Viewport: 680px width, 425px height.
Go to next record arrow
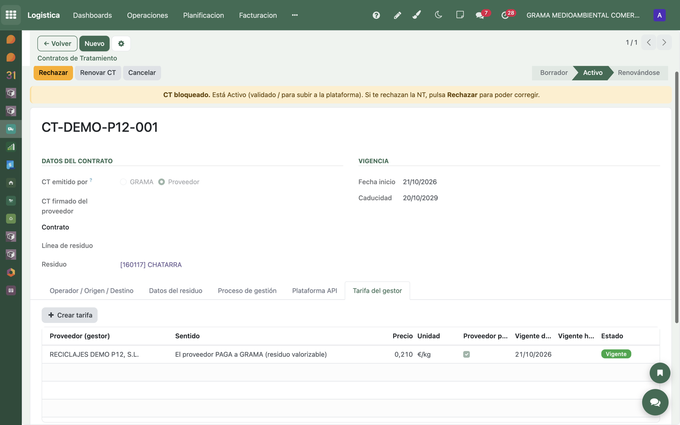click(x=664, y=42)
